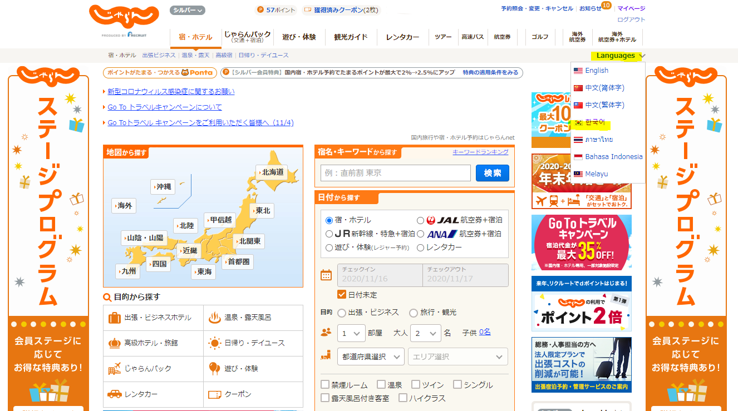Check the ツイン checkbox
Screen dimensions: 738x411
[416, 384]
